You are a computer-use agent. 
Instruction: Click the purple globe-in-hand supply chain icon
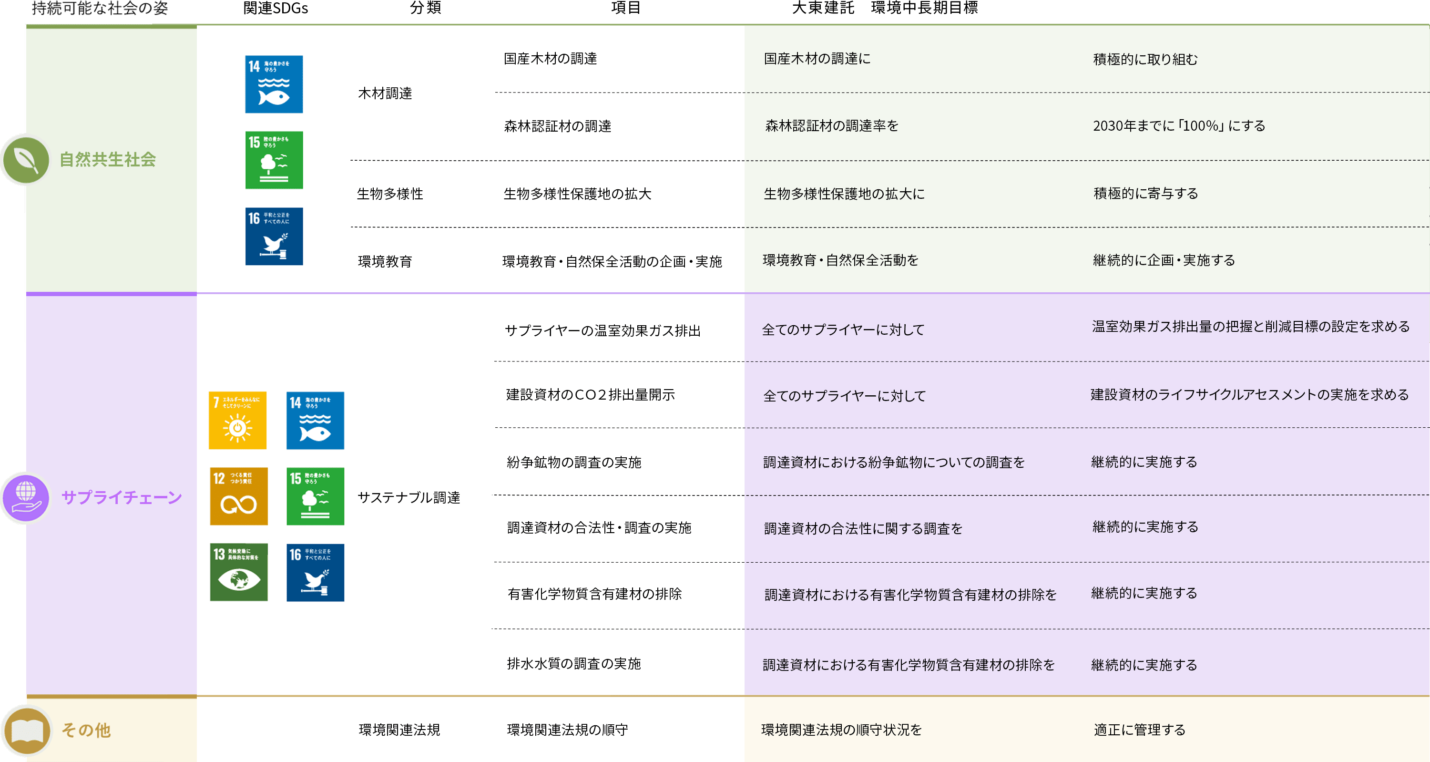click(26, 498)
